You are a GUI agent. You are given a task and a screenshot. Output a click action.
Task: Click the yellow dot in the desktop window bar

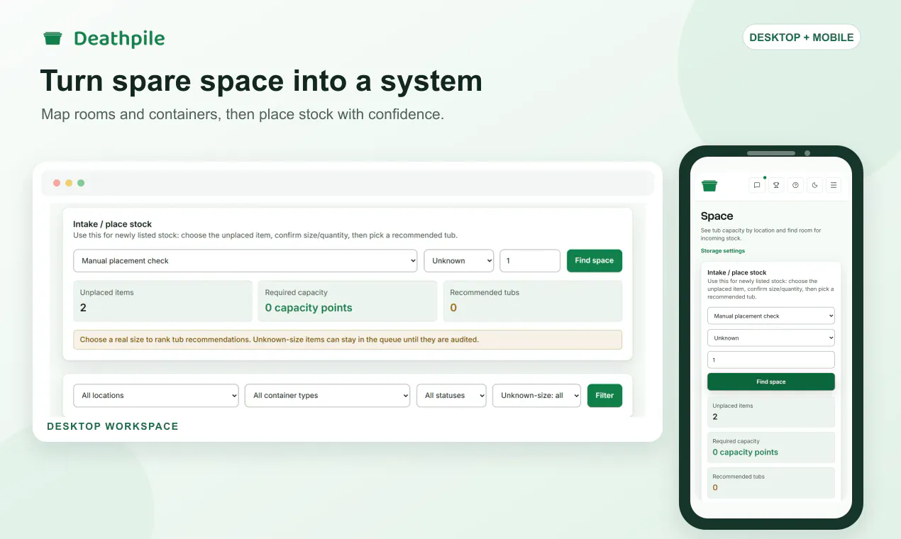pos(69,183)
